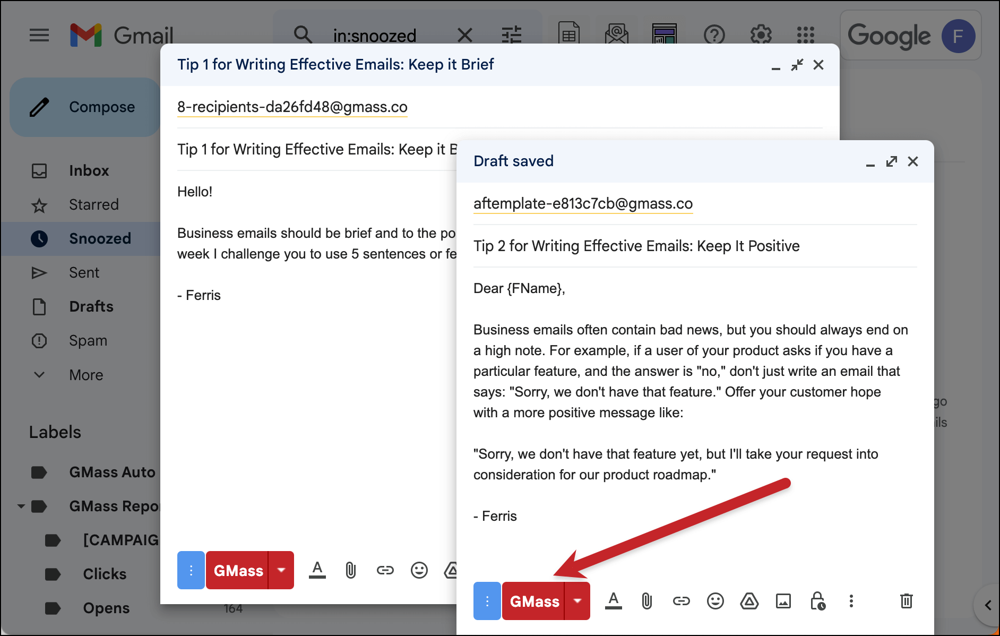The width and height of the screenshot is (1000, 636).
Task: Click the subject field in Tip 1 window
Action: (x=317, y=150)
